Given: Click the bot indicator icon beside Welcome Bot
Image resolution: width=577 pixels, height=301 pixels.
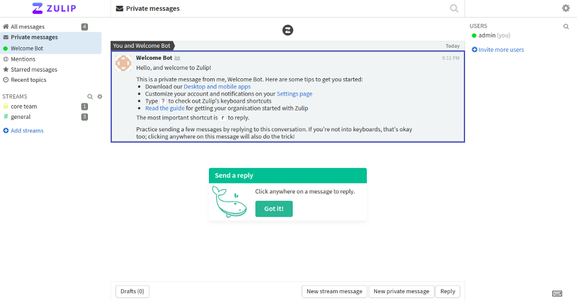Looking at the screenshot, I should (x=177, y=58).
